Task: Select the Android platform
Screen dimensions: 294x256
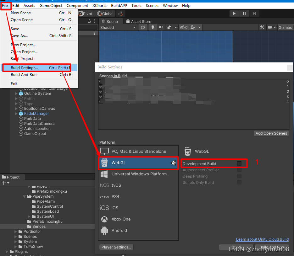Action: point(138,230)
